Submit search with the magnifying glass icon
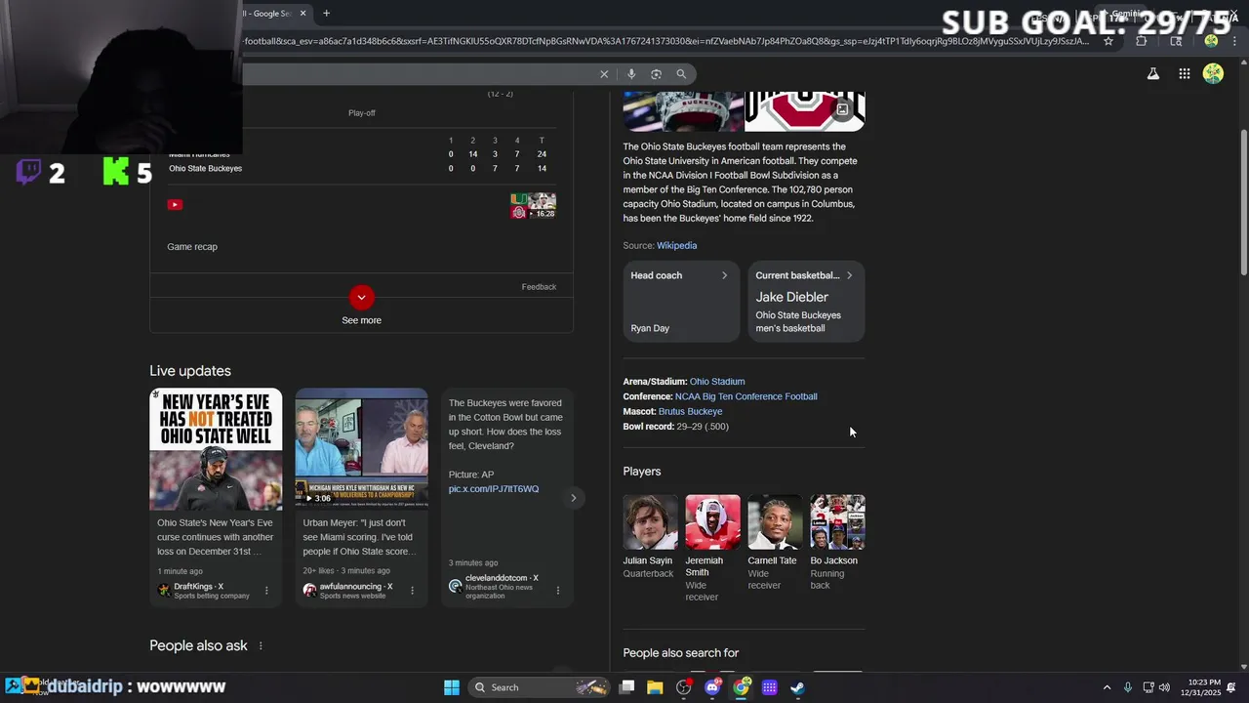The image size is (1249, 703). click(681, 74)
